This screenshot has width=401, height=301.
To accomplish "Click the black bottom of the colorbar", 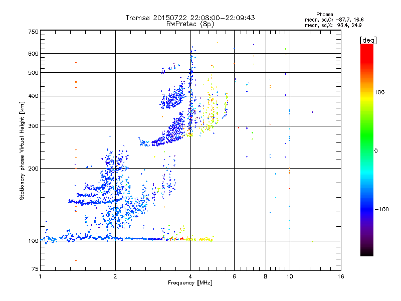I will pyautogui.click(x=367, y=252).
